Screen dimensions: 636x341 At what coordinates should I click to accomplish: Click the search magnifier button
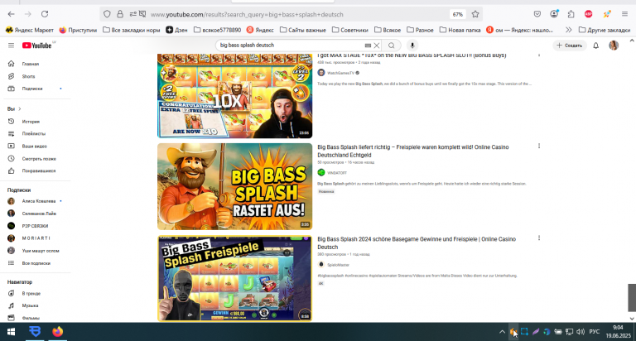pos(392,46)
